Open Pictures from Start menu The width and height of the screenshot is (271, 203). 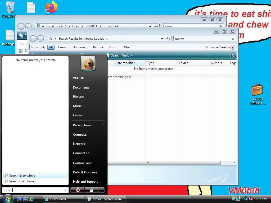point(79,97)
